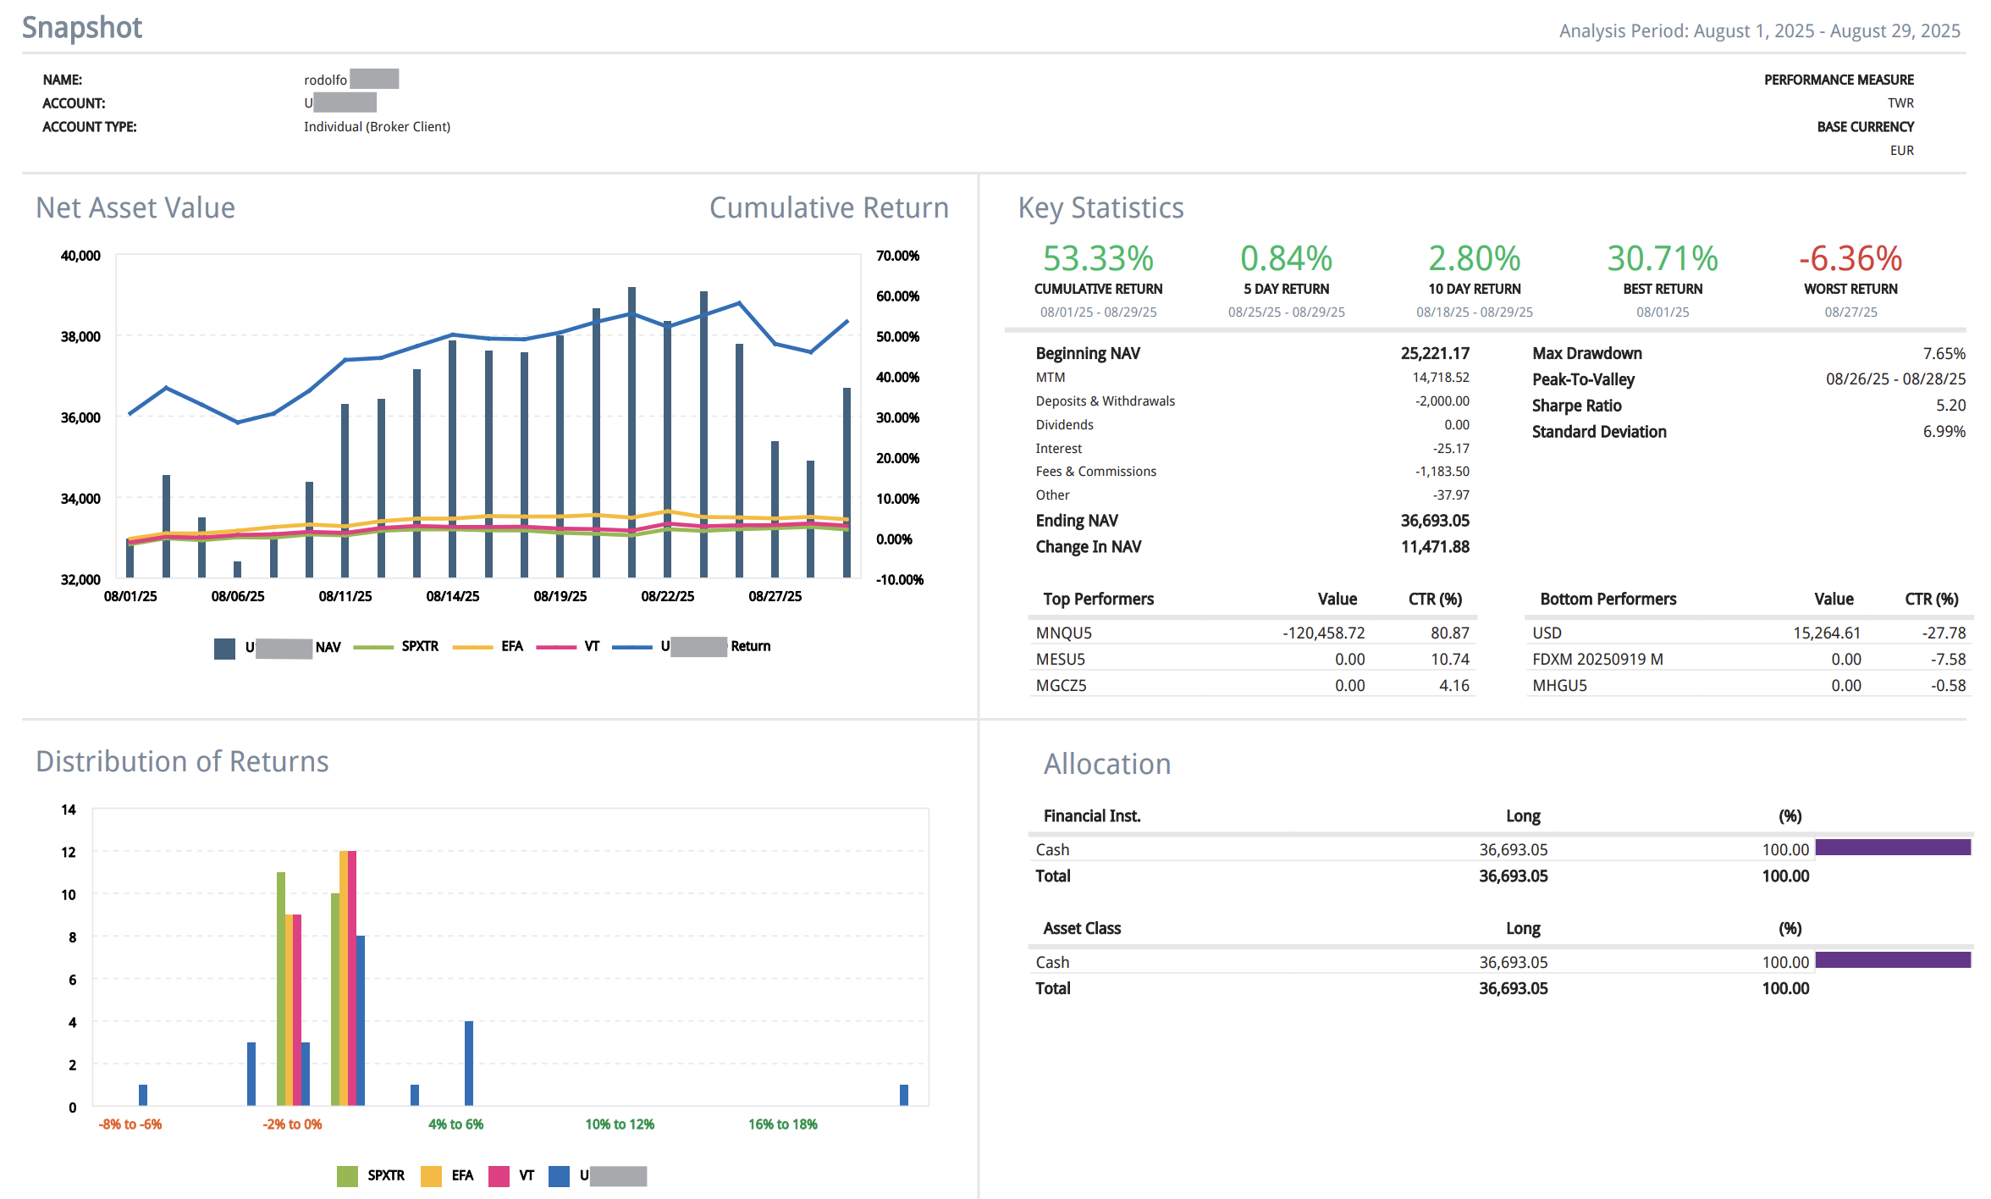The width and height of the screenshot is (1991, 1199).
Task: Click the -6.36% worst return figure
Action: click(x=1850, y=259)
